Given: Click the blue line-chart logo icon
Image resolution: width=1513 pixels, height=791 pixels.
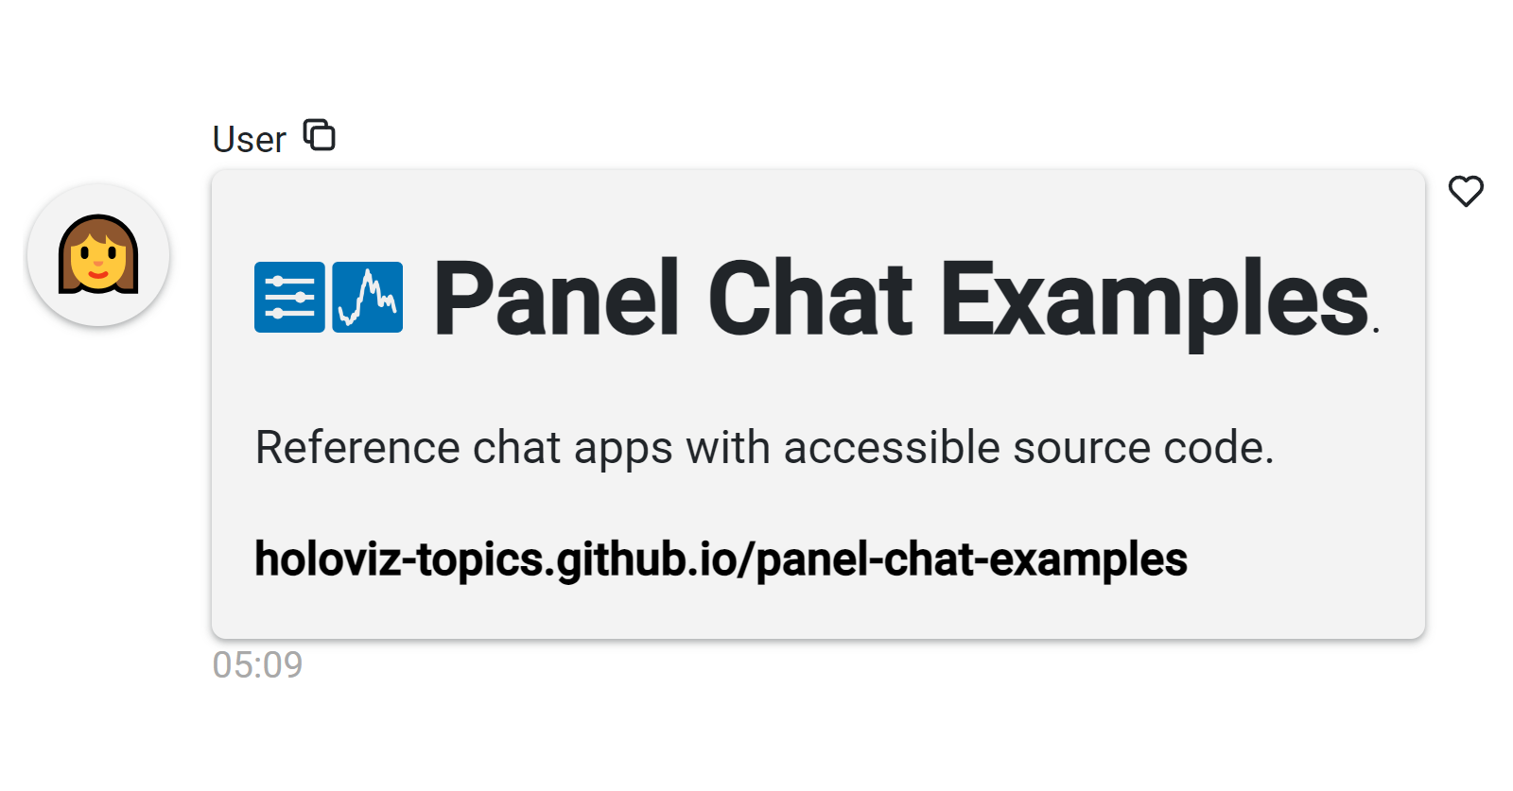Looking at the screenshot, I should 368,297.
